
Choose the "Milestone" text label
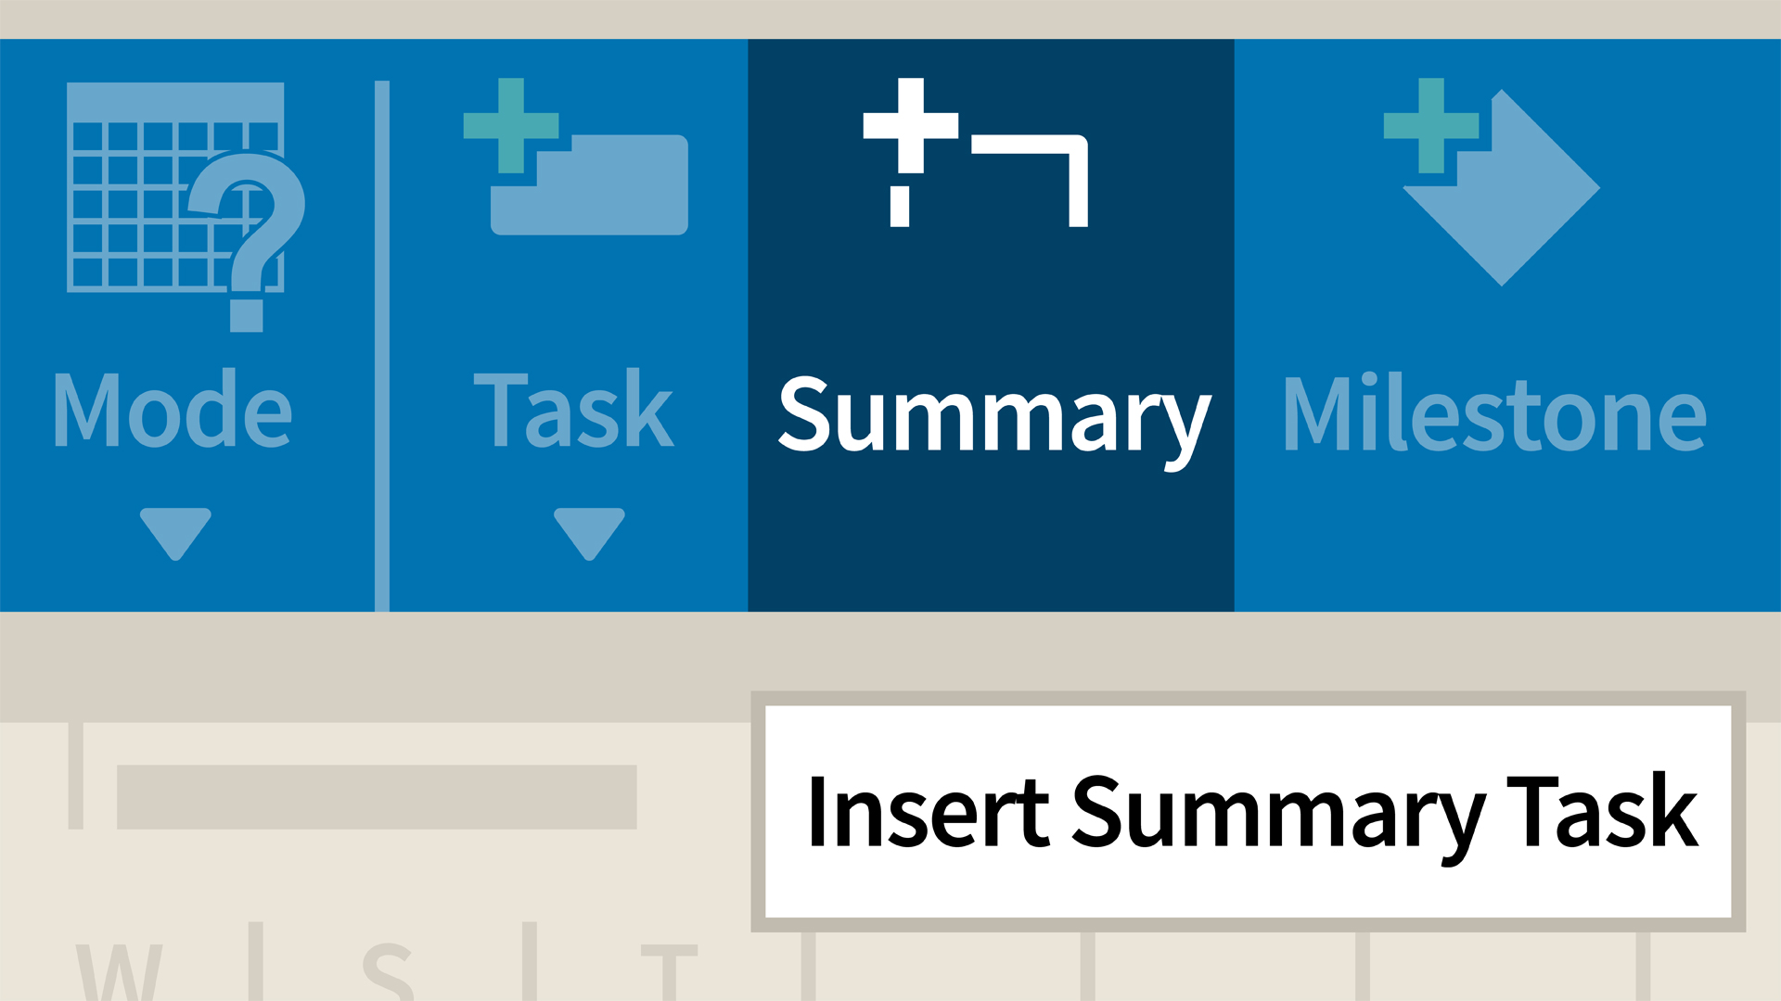click(1493, 415)
